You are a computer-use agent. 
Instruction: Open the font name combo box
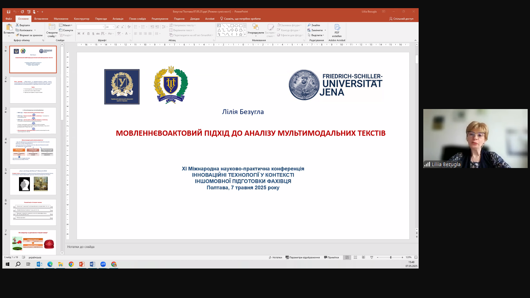[x=90, y=27]
